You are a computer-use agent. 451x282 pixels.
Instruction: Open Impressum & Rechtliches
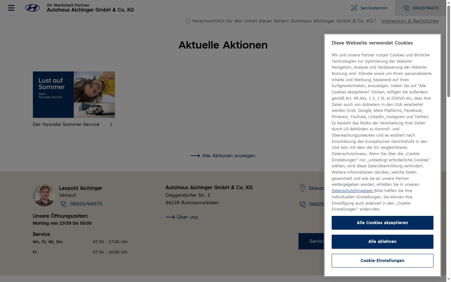(x=410, y=21)
